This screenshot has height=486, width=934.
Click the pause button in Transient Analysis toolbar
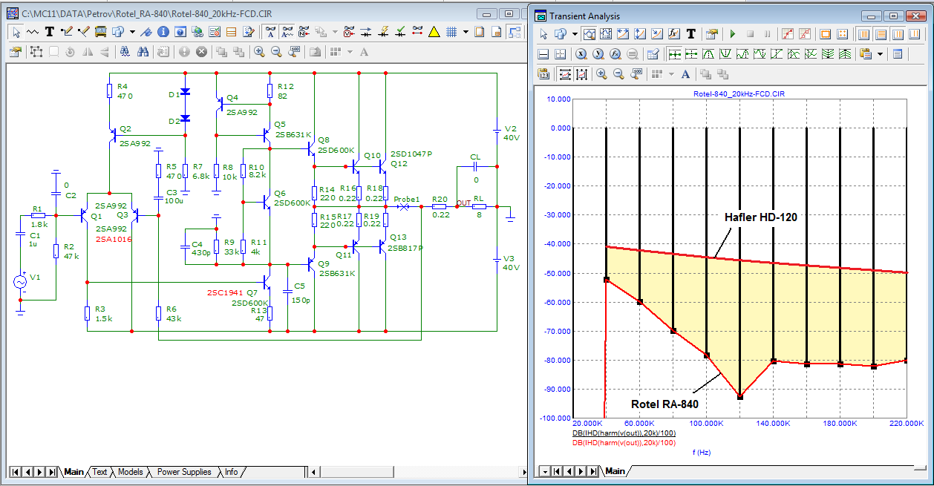click(767, 33)
